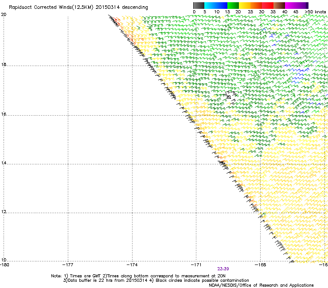
Task: Click the legend tick label 10
Action: pos(217,12)
